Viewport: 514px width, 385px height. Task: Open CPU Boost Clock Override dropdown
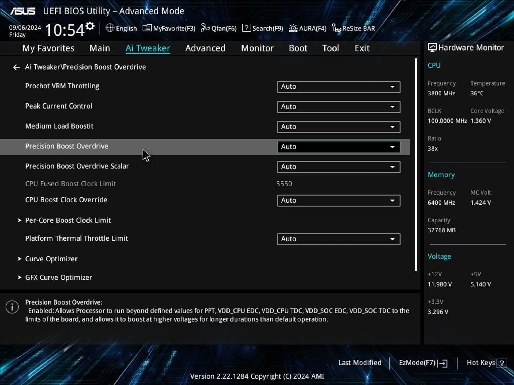[339, 201]
